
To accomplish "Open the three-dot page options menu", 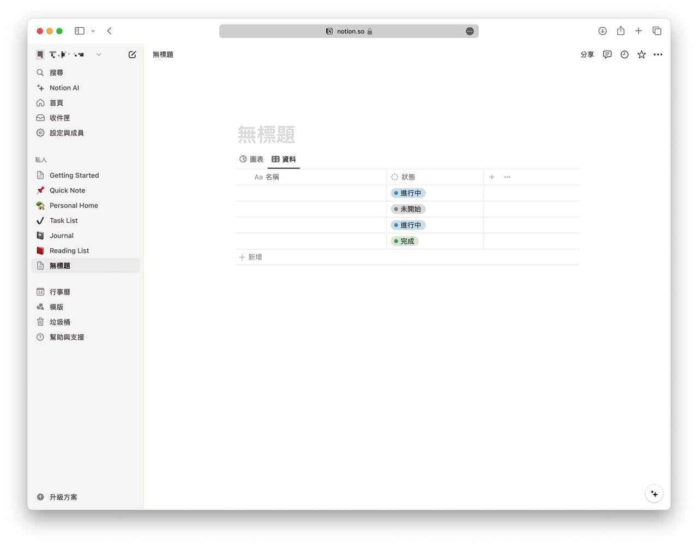I will tap(658, 55).
